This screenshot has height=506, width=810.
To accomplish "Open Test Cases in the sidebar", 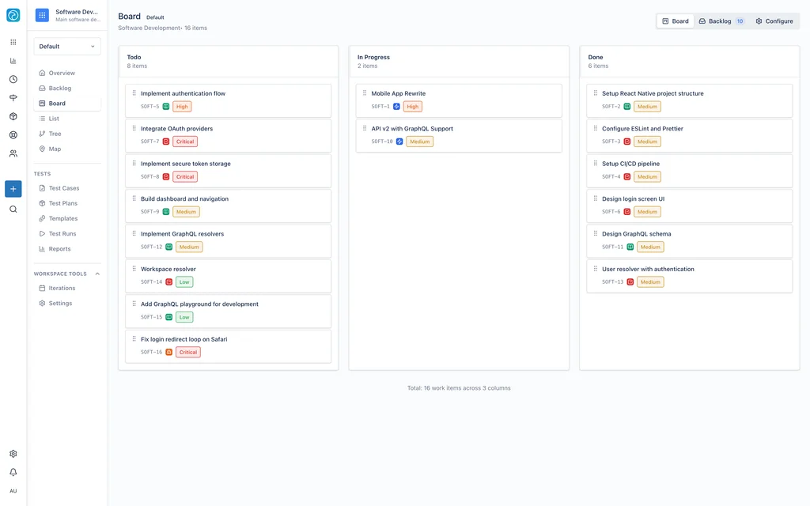I will coord(64,188).
